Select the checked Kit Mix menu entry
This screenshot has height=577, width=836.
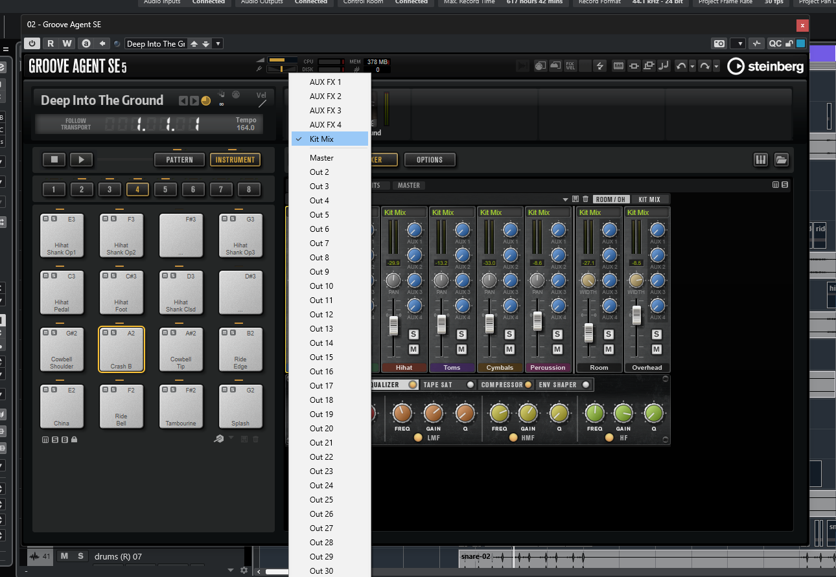pyautogui.click(x=330, y=139)
